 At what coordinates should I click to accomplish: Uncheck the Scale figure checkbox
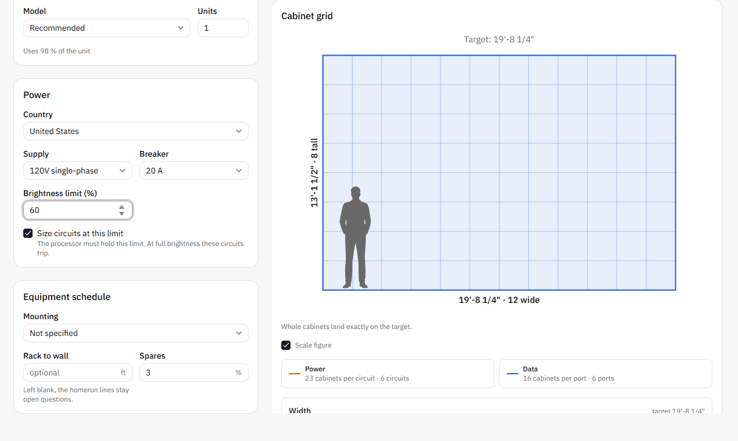pyautogui.click(x=286, y=345)
